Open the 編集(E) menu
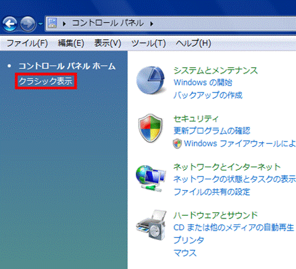Viewport: 296px width, 269px height. click(x=71, y=43)
